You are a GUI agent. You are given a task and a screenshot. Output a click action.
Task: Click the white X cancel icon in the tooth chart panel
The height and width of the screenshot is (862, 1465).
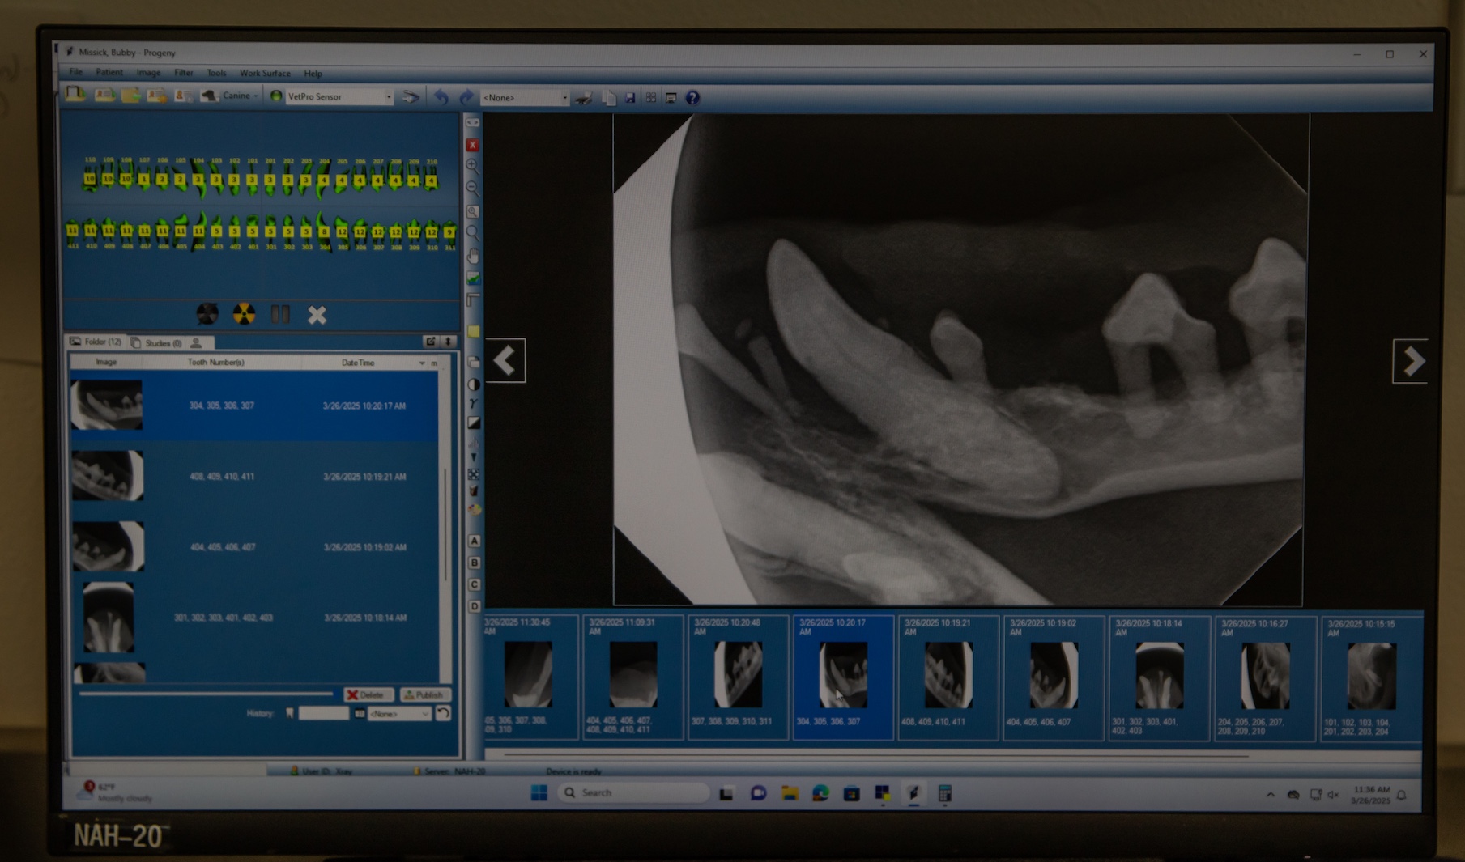pos(317,315)
